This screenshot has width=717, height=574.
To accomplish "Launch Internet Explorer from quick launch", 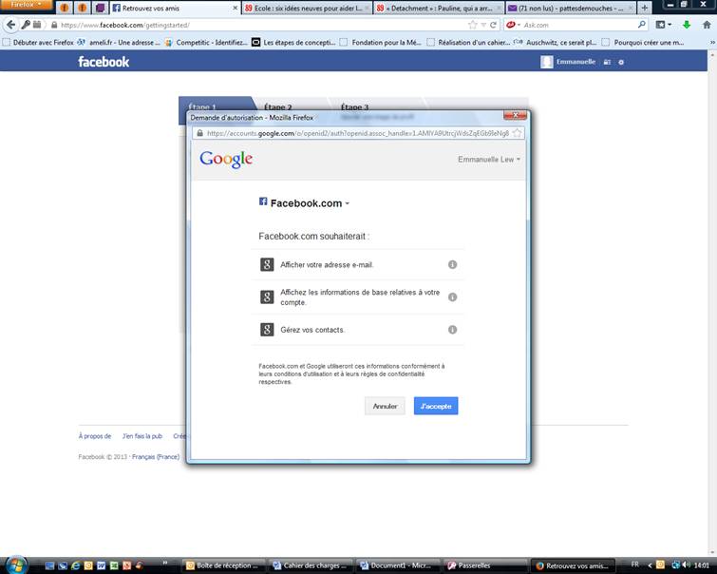I will point(75,565).
